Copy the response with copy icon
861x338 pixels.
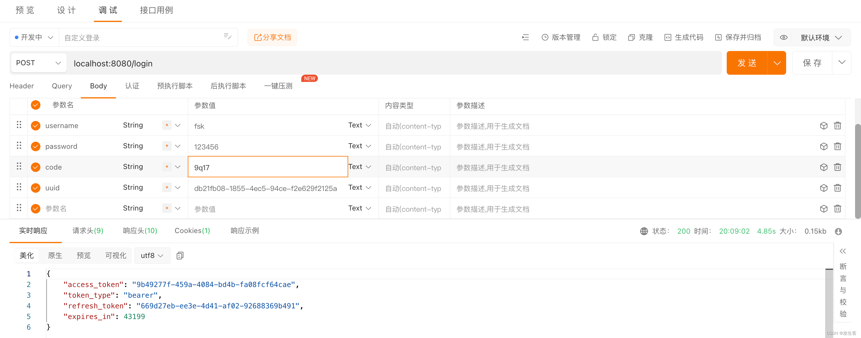[180, 256]
